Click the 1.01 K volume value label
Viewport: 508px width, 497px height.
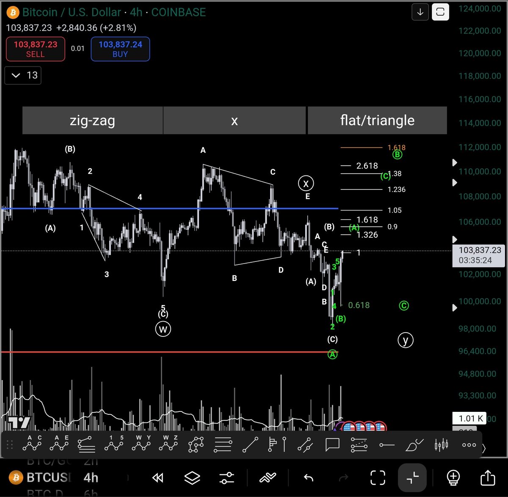click(469, 418)
